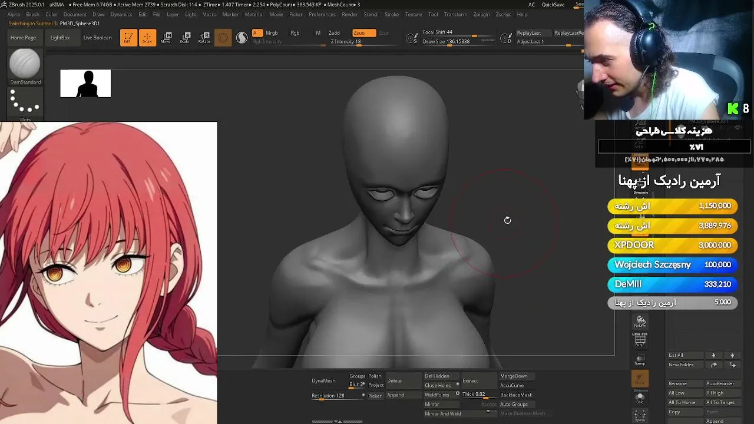Toggle the A alpha mode button

[x=257, y=33]
